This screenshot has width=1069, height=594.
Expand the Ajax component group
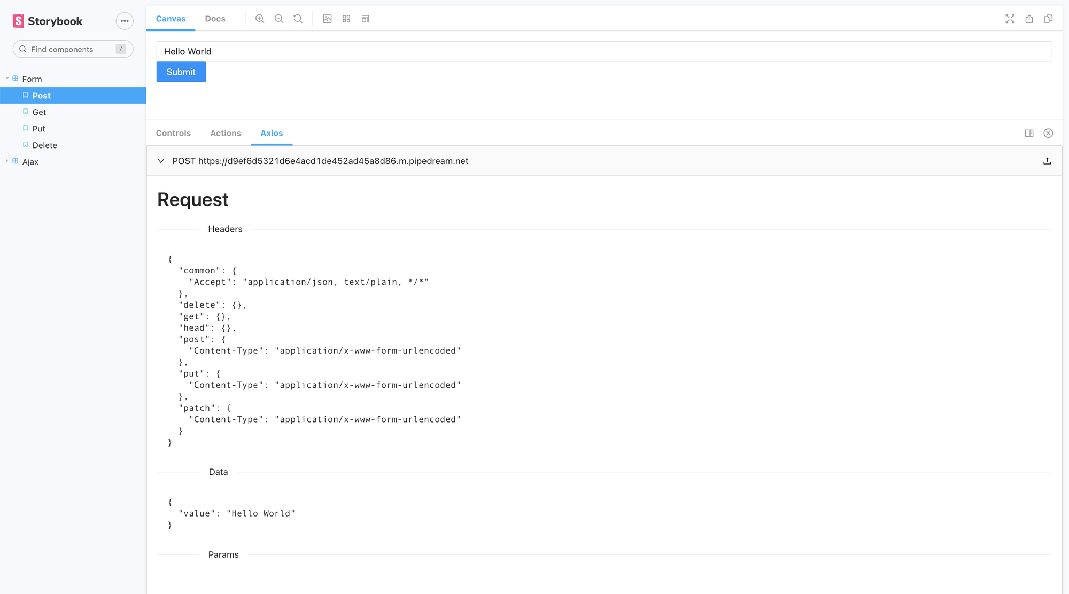[7, 161]
